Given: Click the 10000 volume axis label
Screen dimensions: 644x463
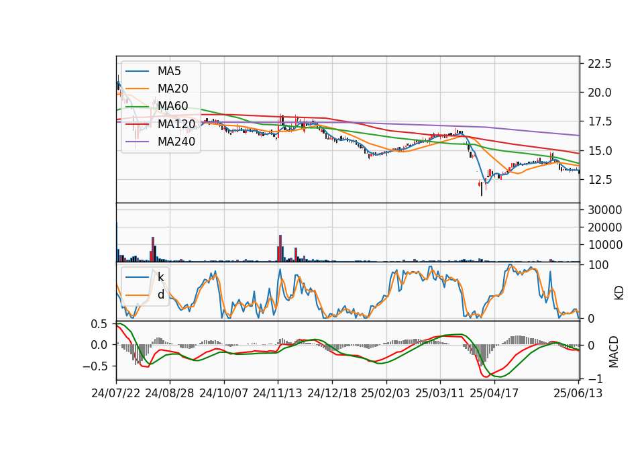Looking at the screenshot, I should coord(605,245).
